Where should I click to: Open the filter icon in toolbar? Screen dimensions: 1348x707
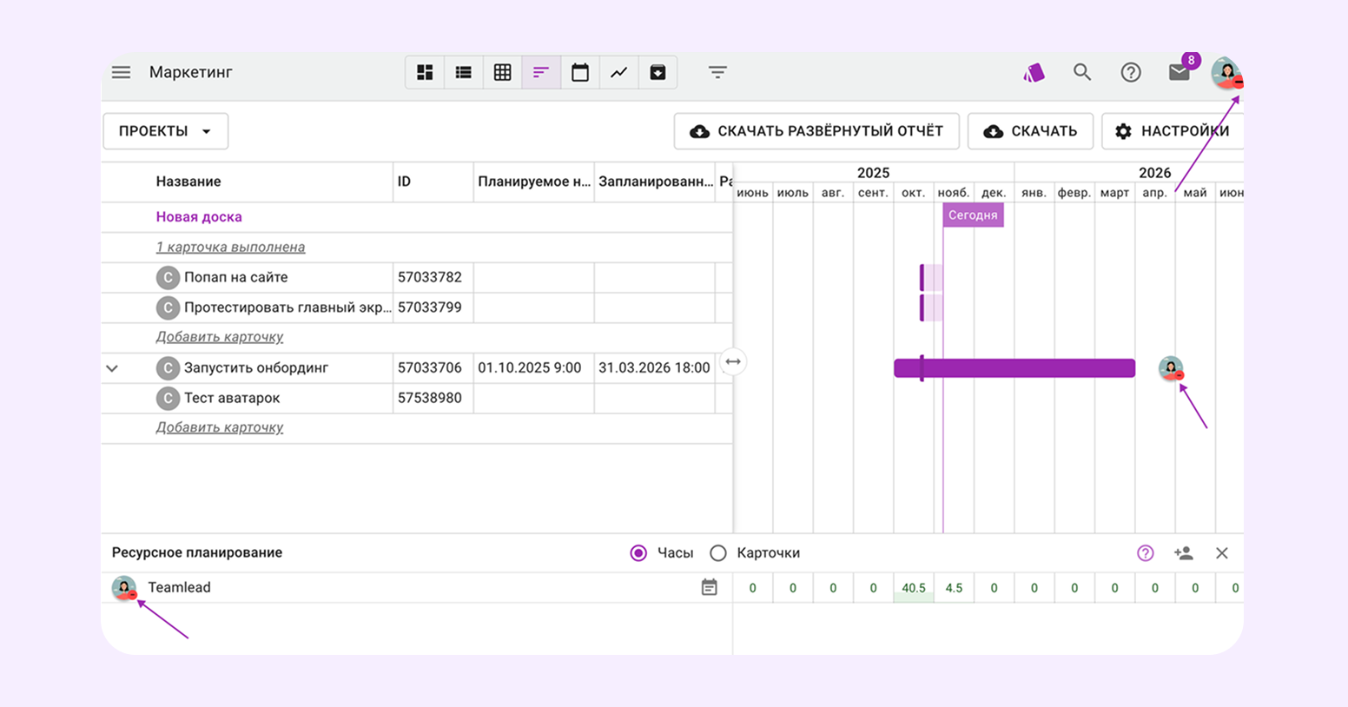[717, 72]
